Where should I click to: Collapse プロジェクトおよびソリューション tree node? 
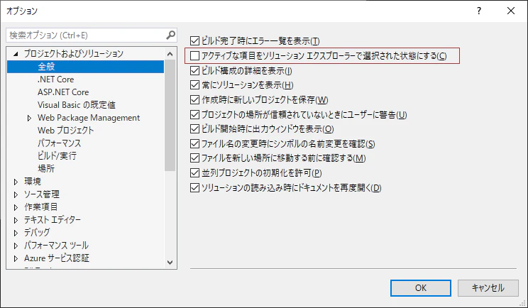16,54
